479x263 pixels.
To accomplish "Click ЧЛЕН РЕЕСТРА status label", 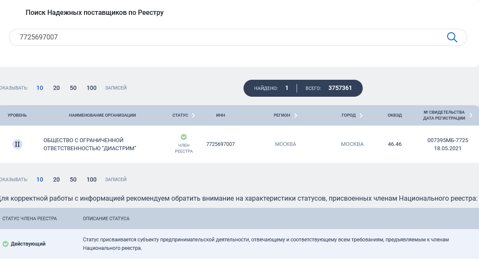I will (184, 148).
